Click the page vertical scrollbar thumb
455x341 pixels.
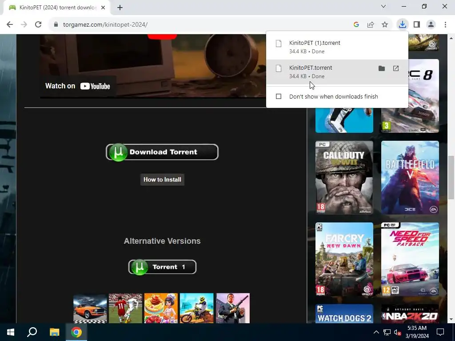[x=451, y=178]
